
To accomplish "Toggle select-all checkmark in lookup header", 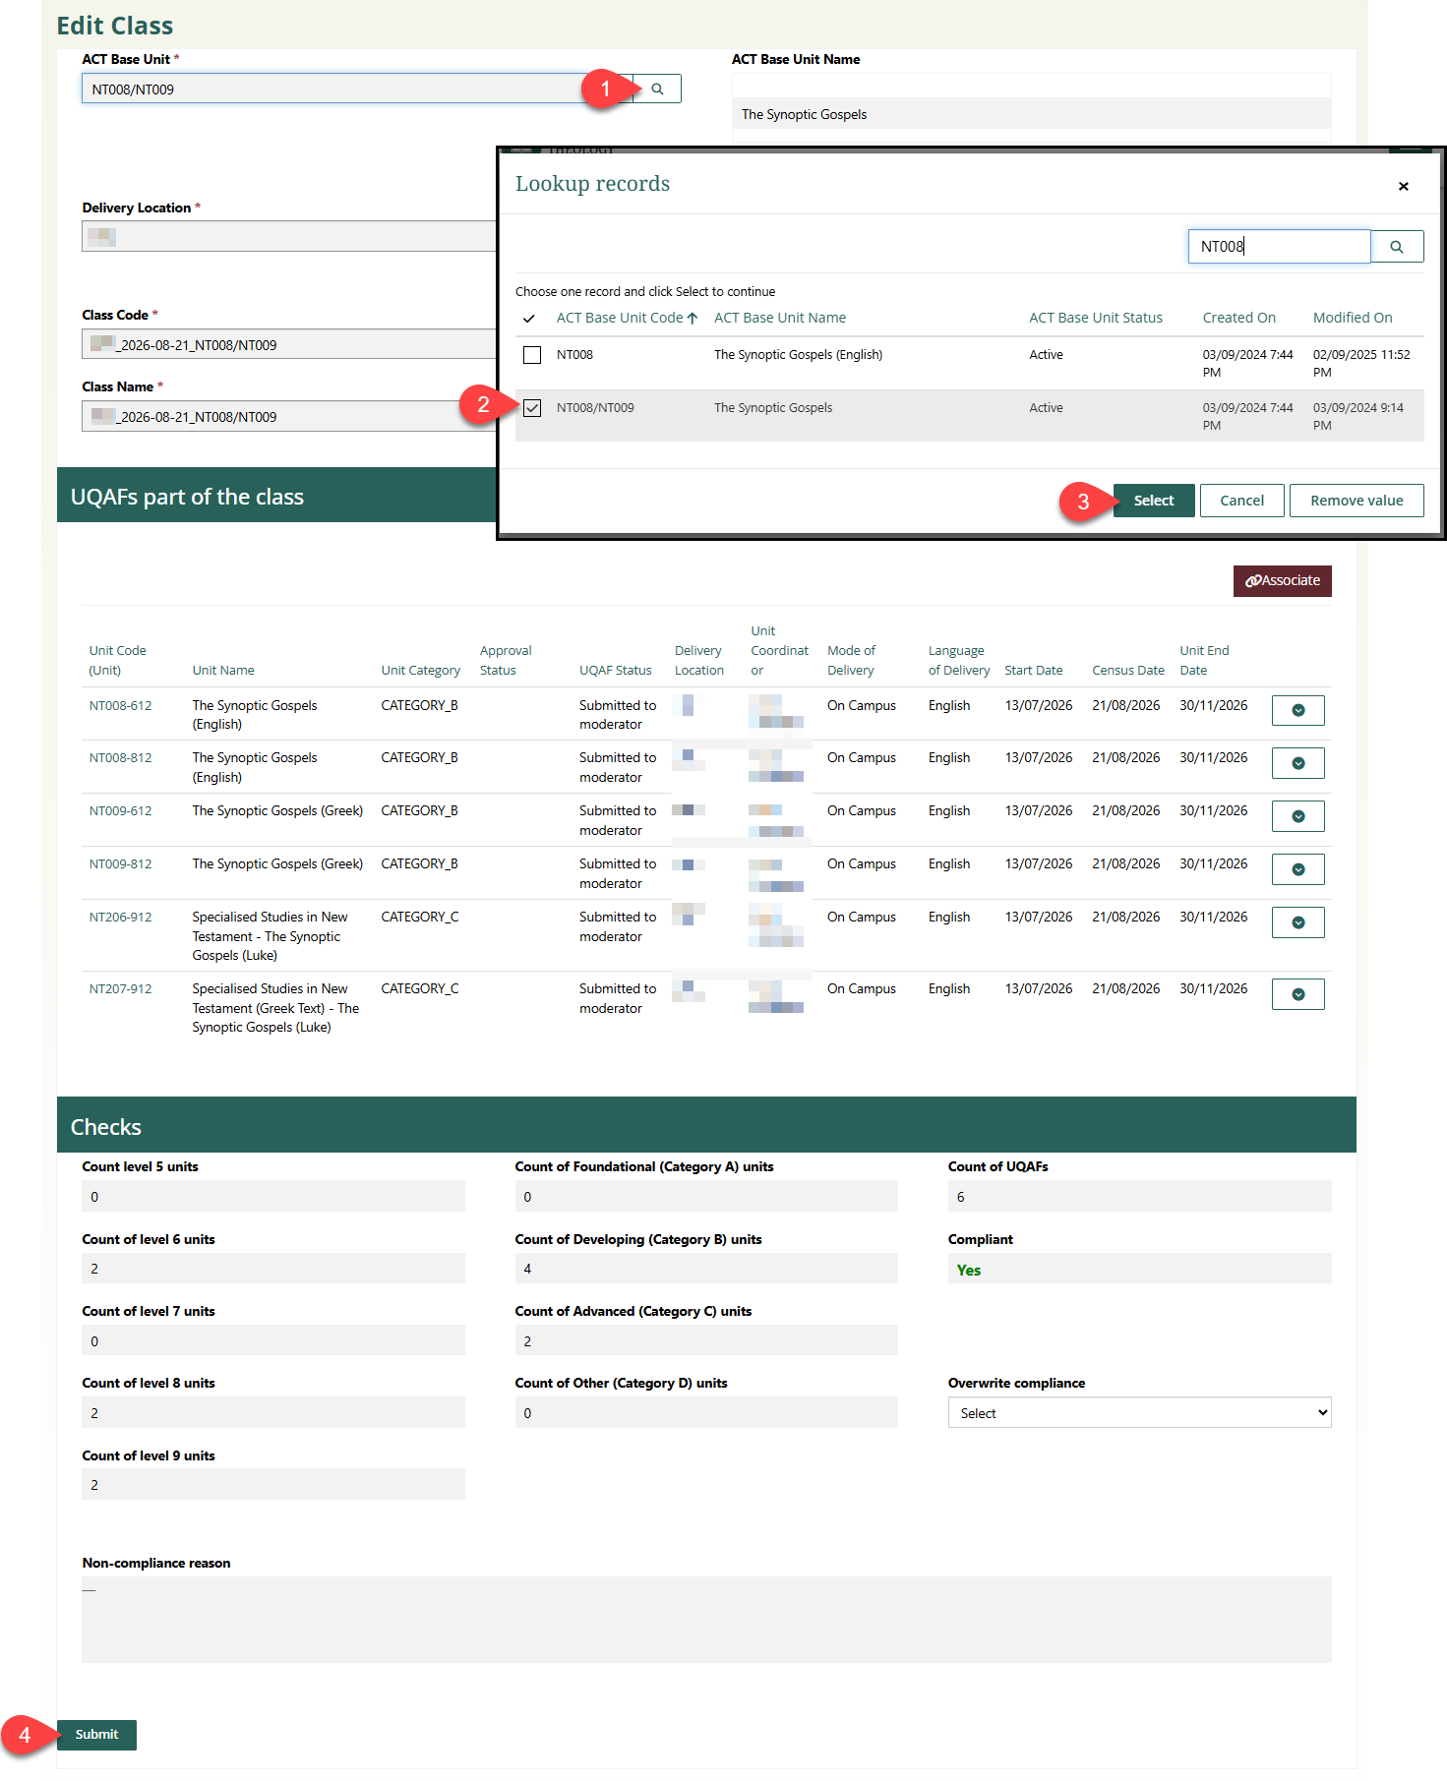I will (x=529, y=319).
